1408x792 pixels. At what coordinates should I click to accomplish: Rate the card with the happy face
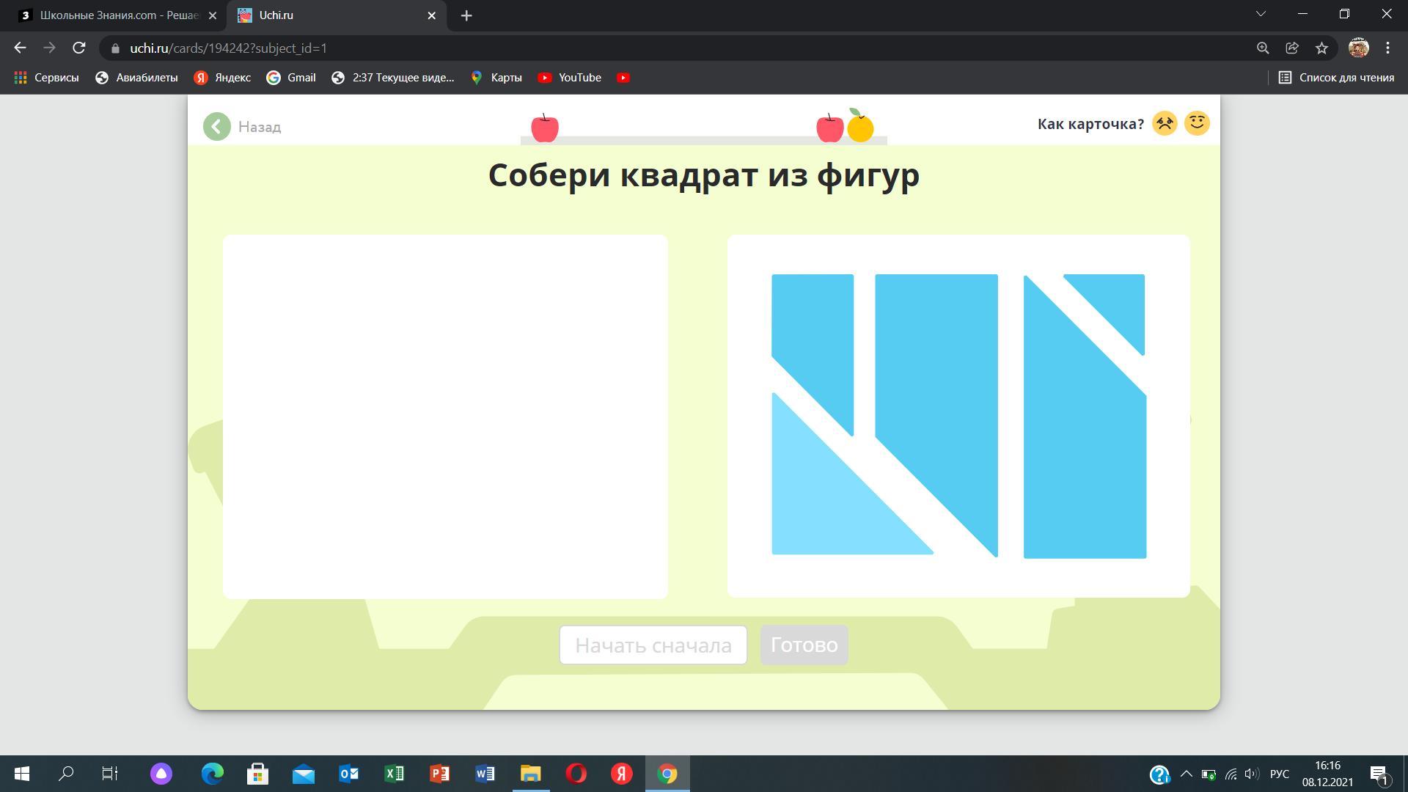pos(1197,123)
